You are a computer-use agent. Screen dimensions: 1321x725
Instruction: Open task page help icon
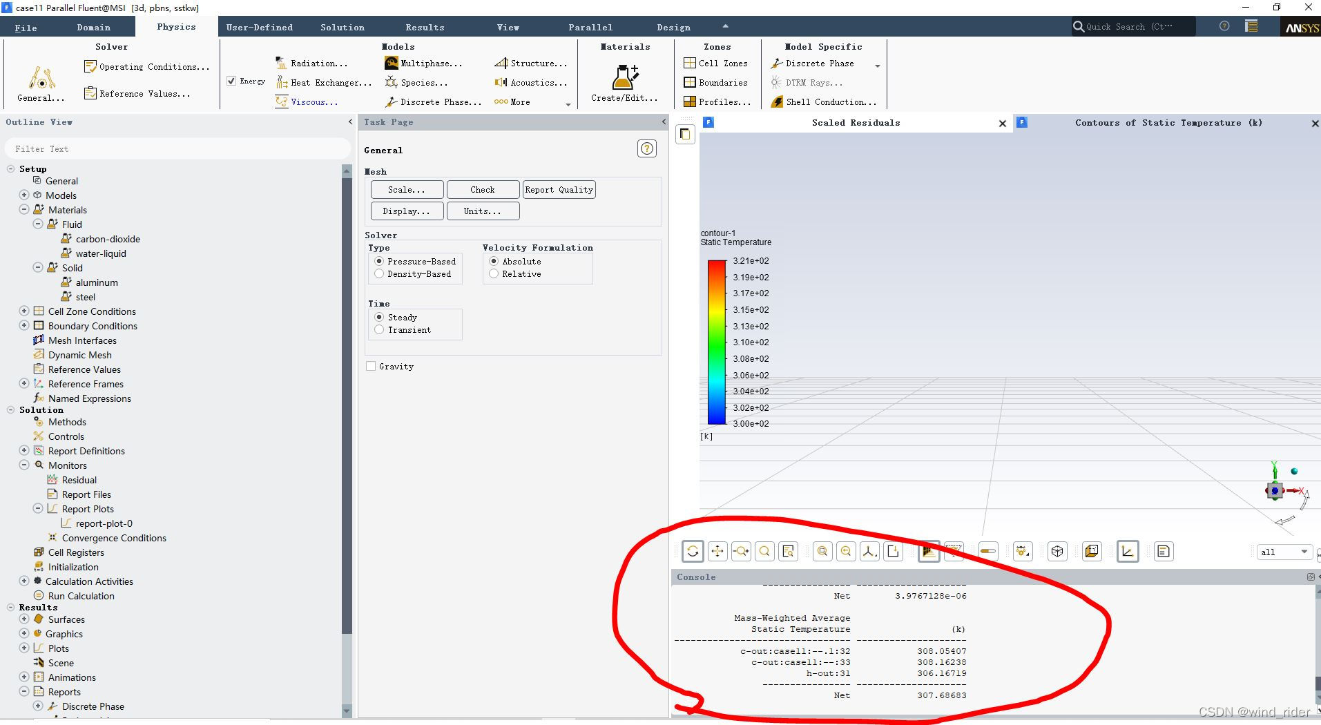tap(647, 148)
